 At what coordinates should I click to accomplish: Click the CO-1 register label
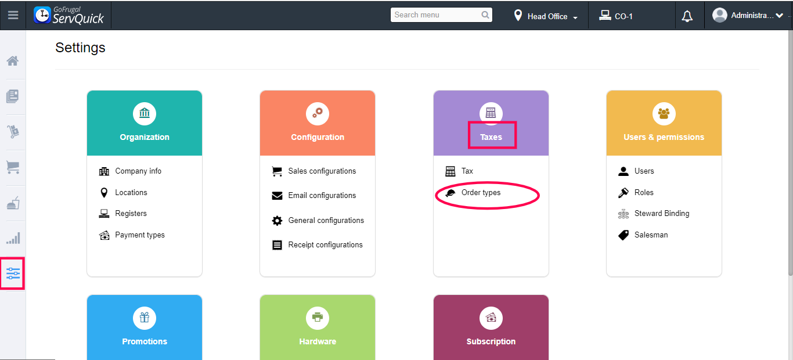click(x=623, y=16)
